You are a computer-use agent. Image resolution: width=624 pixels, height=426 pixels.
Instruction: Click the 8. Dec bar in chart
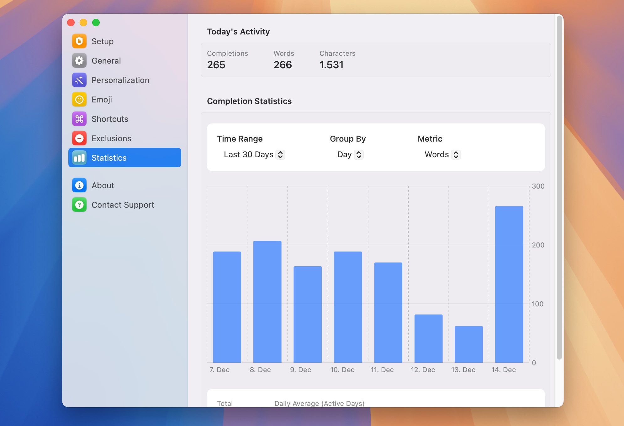coord(267,301)
